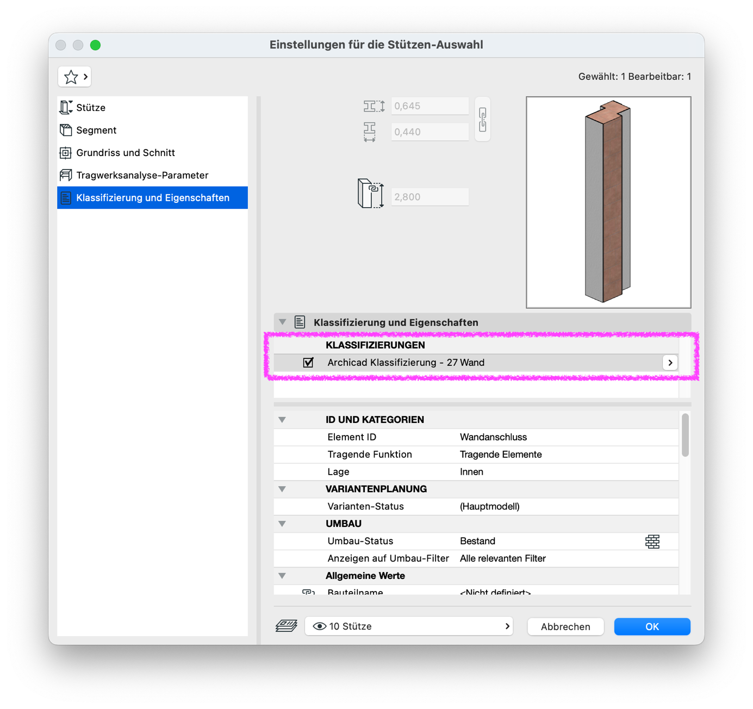Image resolution: width=753 pixels, height=709 pixels.
Task: Click the Innen value for Lage
Action: [471, 472]
